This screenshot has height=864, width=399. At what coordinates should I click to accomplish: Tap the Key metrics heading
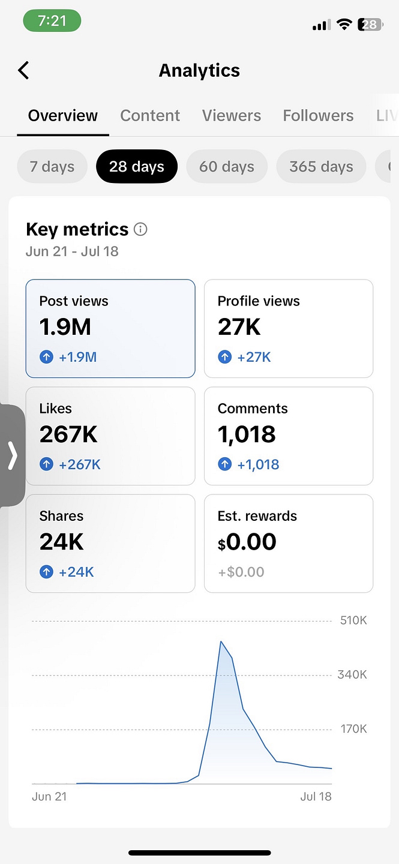[x=77, y=229]
